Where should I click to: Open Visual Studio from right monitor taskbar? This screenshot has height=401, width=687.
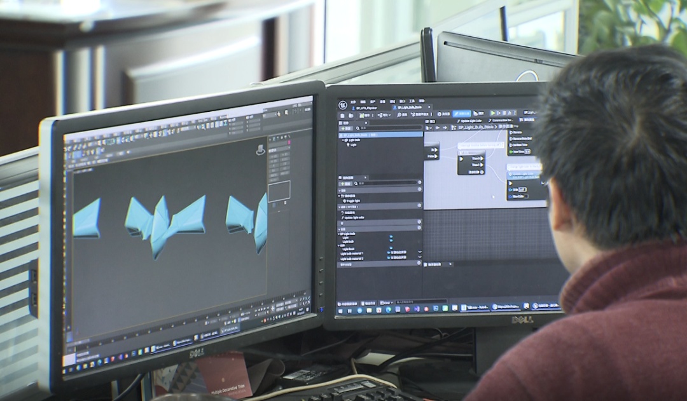[417, 309]
